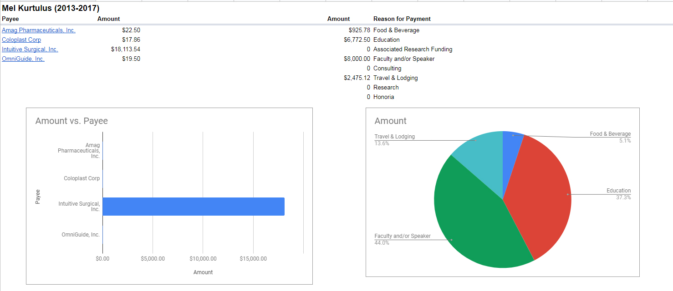Select the Mel Kurtulus (2013-2017) title cell
The image size is (673, 291).
(51, 8)
